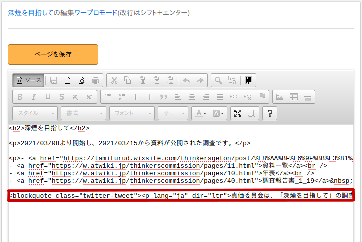
Task: Click the Anchor flag icon
Action: click(x=262, y=97)
